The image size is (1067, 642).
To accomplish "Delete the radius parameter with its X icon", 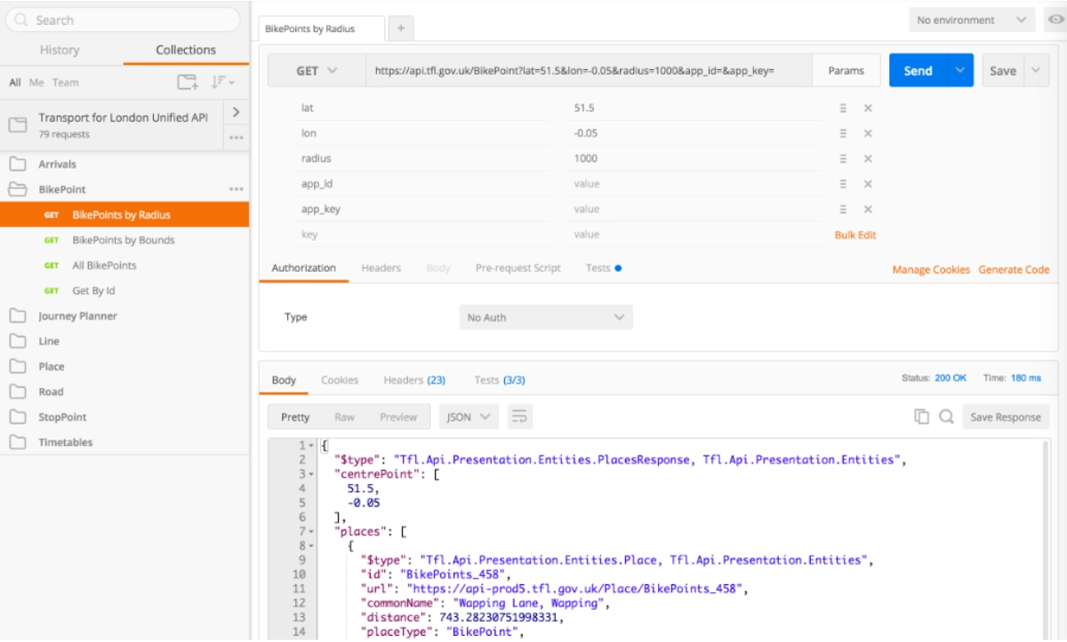I will pos(868,158).
